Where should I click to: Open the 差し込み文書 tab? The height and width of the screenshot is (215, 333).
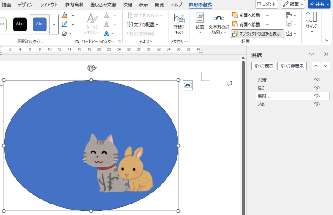tap(103, 5)
